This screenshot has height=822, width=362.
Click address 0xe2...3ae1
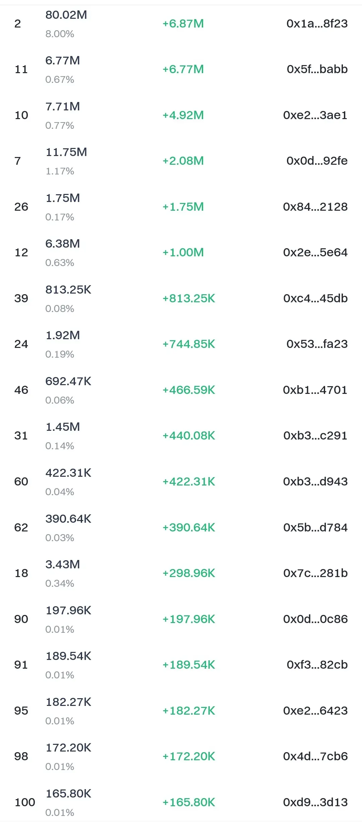pyautogui.click(x=315, y=115)
